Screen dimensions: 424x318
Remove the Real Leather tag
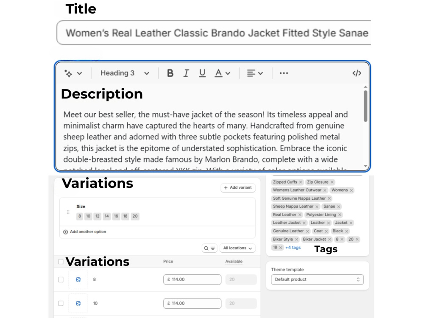pos(300,215)
